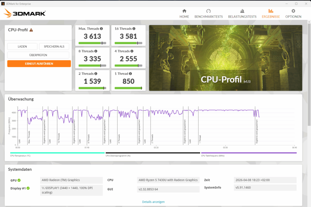The height and width of the screenshot is (207, 311).
Task: Click the info icon next to 8 Threads
Action: click(x=96, y=51)
